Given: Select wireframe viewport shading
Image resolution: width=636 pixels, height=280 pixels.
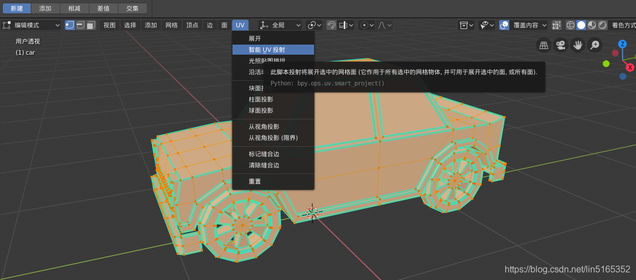Looking at the screenshot, I should [x=571, y=25].
